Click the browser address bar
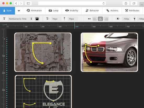 [72, 3]
